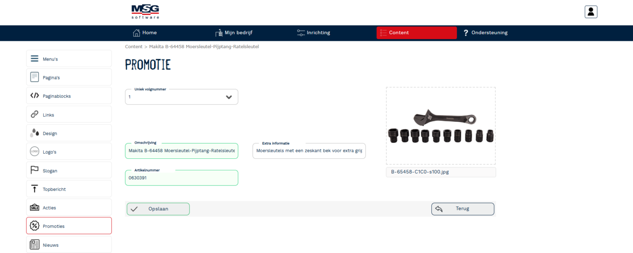
Task: Edit the Artikelnummer field
Action: (x=181, y=178)
